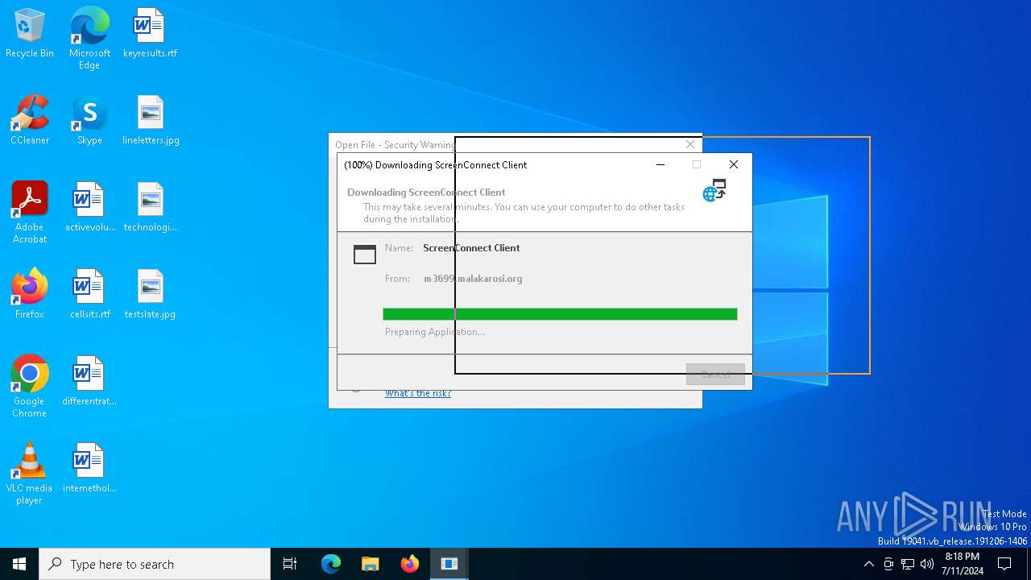Select the activevolu... Word document icon
This screenshot has width=1031, height=580.
pyautogui.click(x=89, y=208)
